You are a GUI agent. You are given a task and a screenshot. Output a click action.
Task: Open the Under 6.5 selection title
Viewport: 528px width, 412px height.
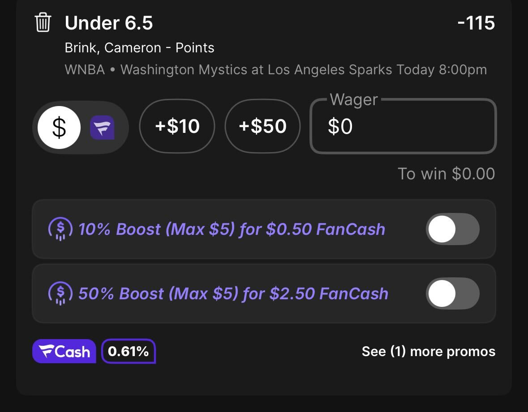[109, 23]
